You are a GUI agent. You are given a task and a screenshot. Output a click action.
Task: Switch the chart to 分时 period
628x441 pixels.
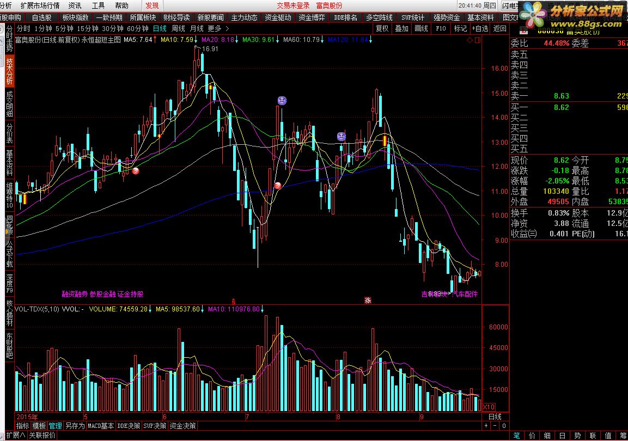coord(23,29)
